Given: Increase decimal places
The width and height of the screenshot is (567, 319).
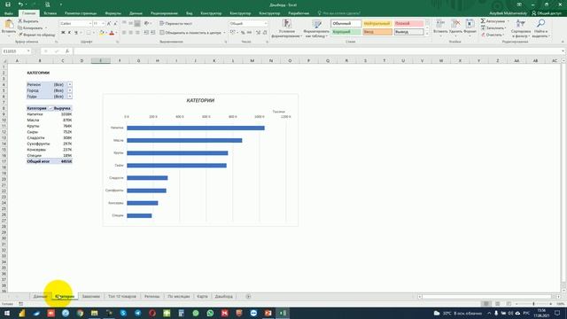Looking at the screenshot, I should 258,33.
